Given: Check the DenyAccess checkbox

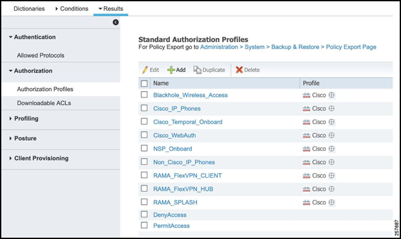Looking at the screenshot, I should (x=144, y=214).
